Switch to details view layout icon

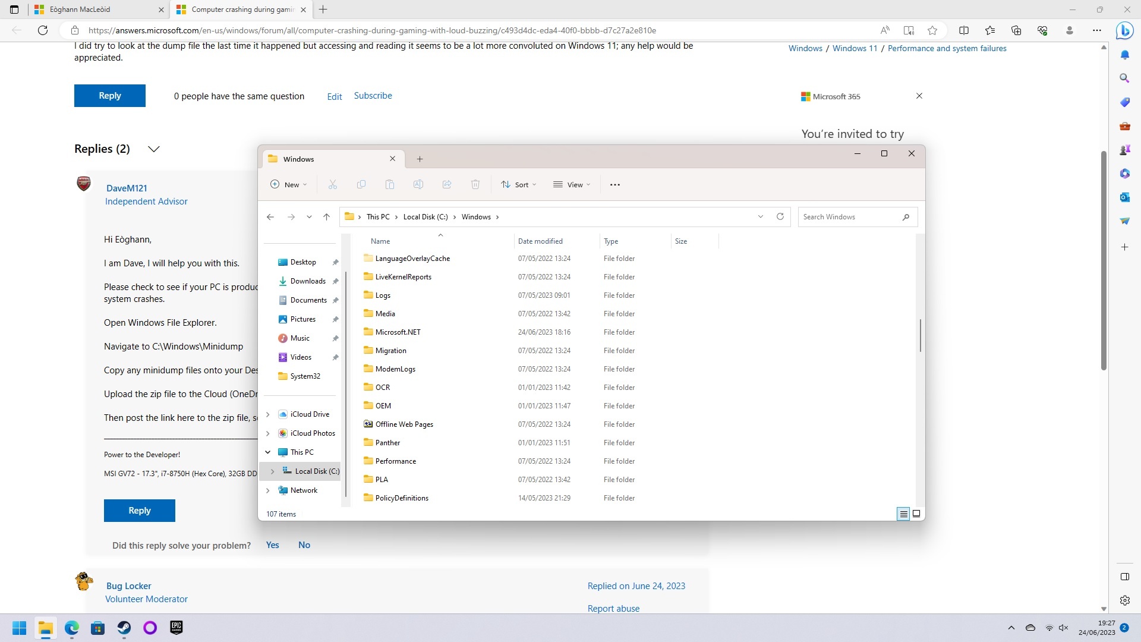click(x=903, y=514)
